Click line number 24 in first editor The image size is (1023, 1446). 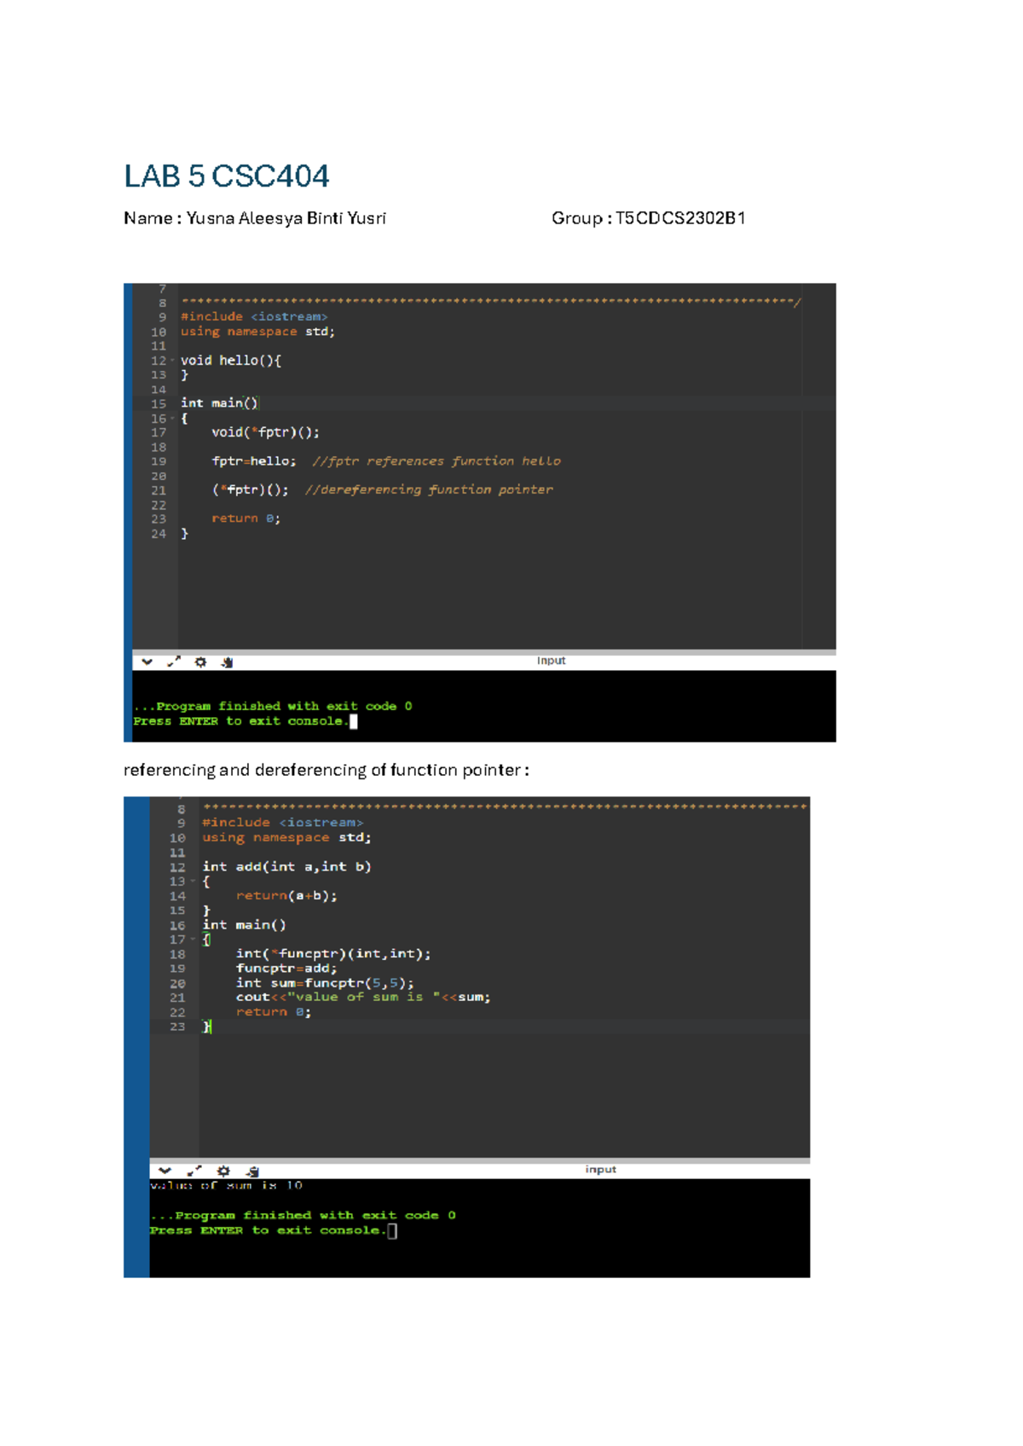click(x=159, y=535)
